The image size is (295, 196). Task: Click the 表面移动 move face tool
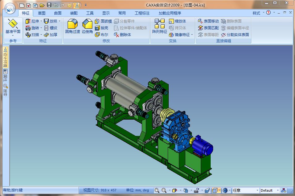(x=208, y=21)
